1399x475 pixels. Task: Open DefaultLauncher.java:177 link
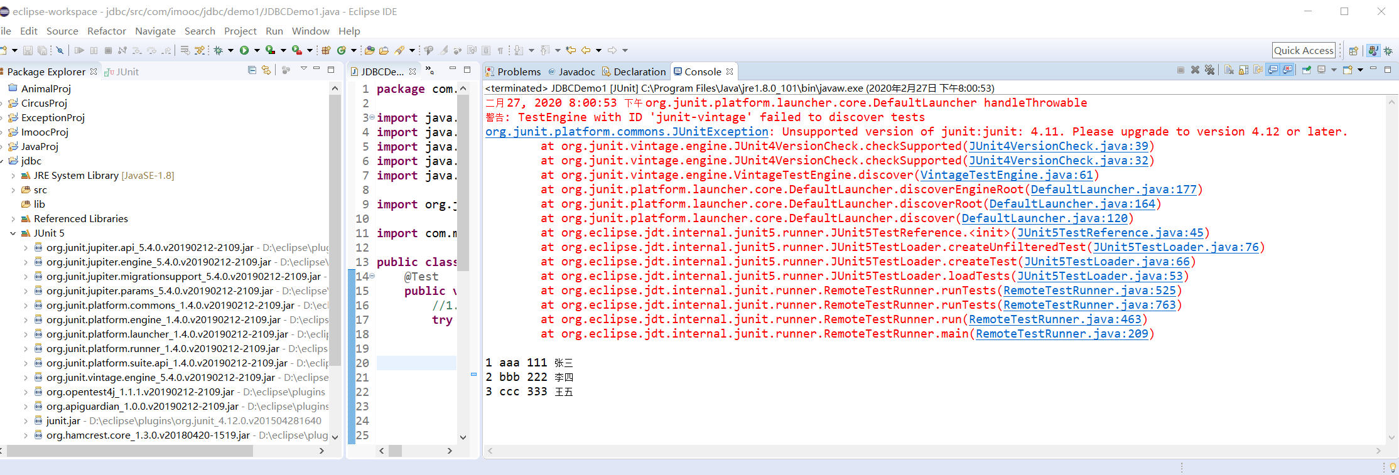click(x=1114, y=189)
